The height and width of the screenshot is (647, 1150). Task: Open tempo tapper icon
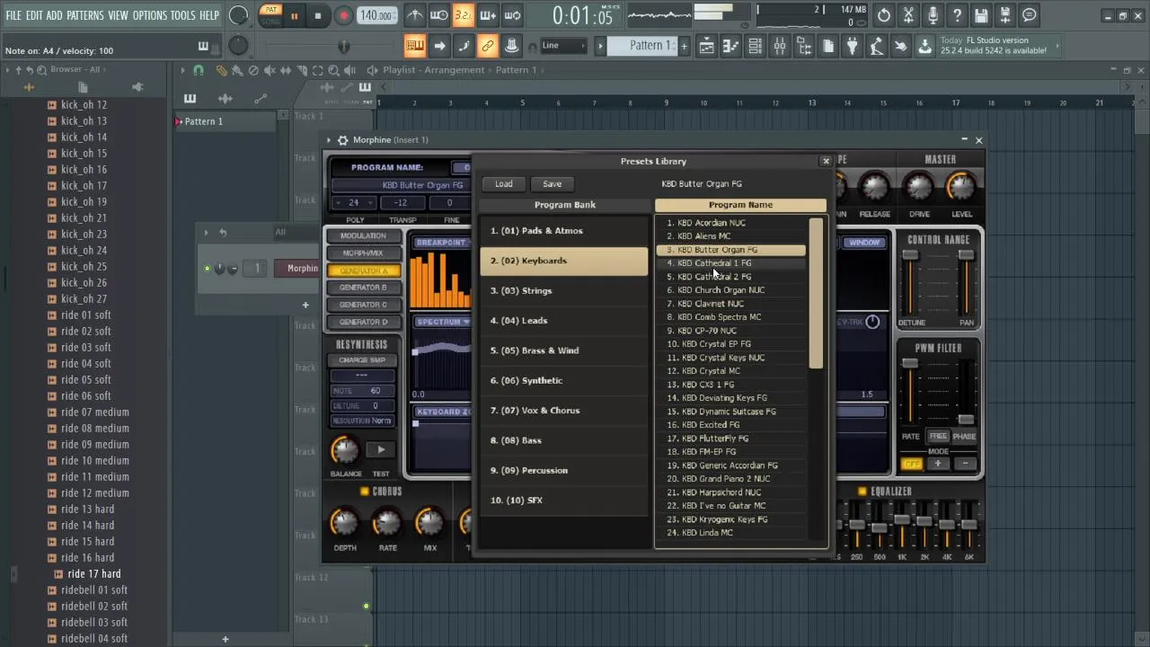(x=877, y=46)
